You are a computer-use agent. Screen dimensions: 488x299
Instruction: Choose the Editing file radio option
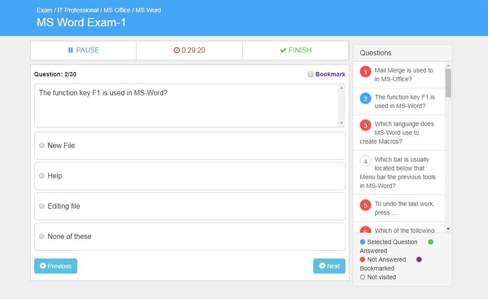(42, 206)
